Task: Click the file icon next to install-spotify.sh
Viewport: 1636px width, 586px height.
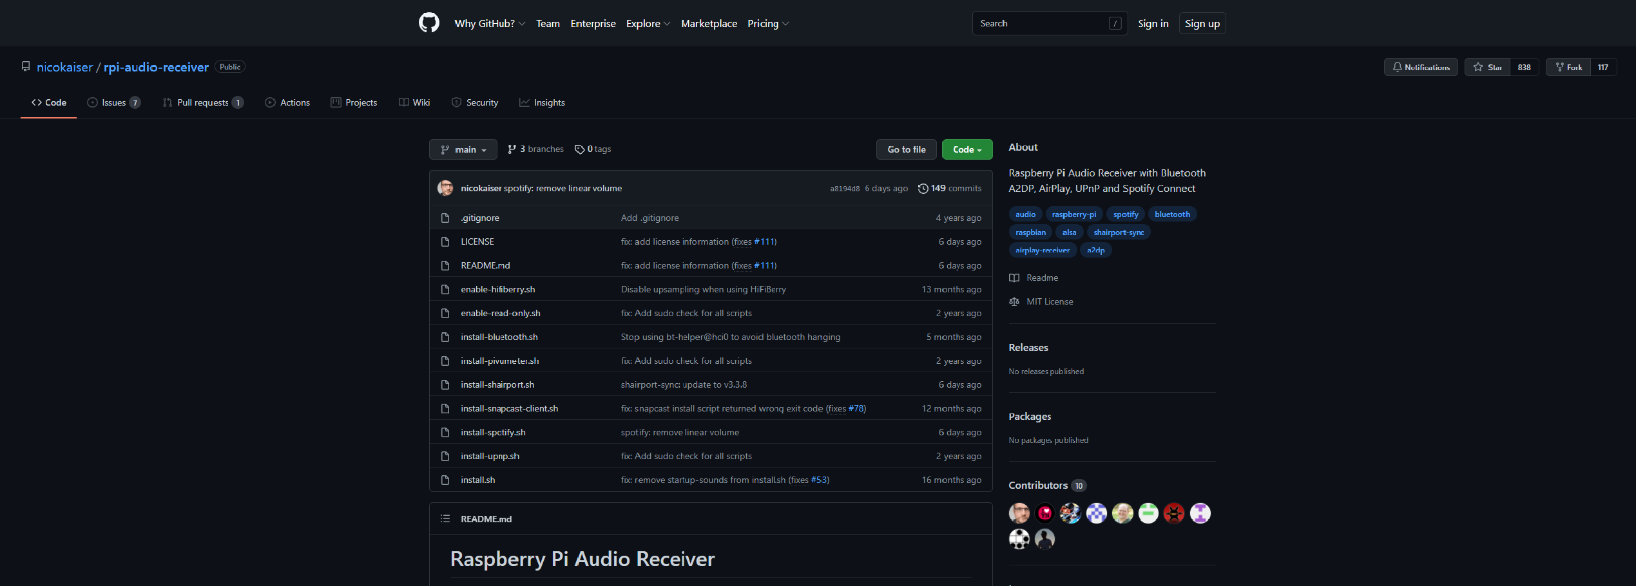Action: 445,432
